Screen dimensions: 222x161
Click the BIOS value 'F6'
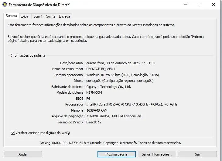tap(88, 99)
